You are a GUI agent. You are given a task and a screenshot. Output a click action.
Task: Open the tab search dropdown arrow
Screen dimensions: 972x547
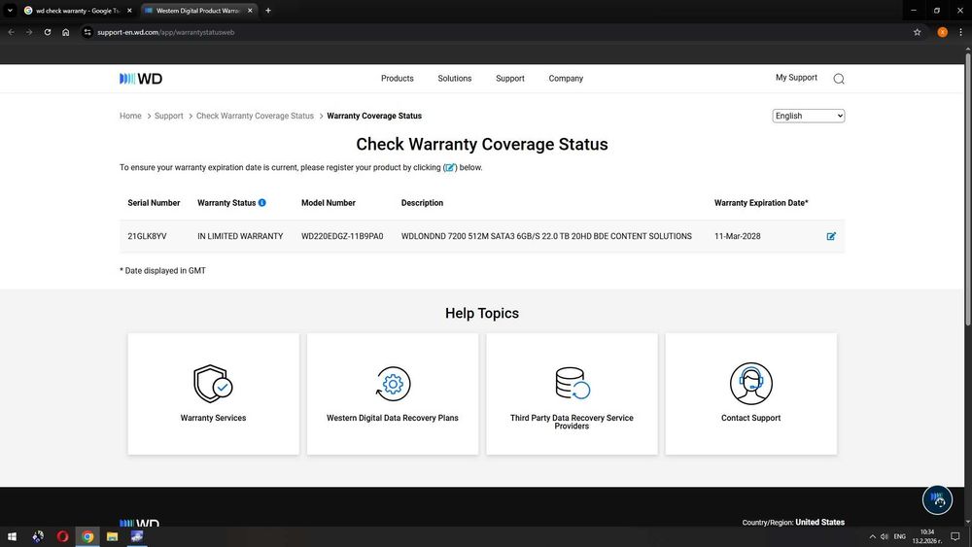(10, 11)
